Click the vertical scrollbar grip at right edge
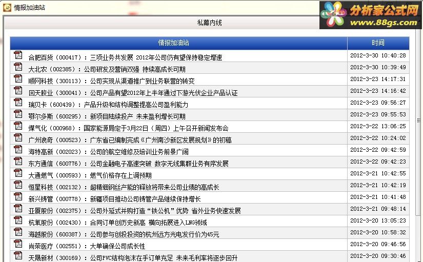The width and height of the screenshot is (423, 262). (418, 120)
